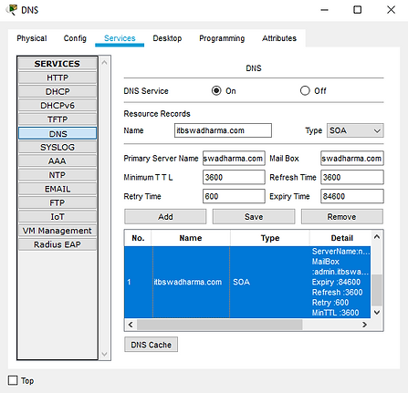
Task: Click the Packet Tracer icon in title bar
Action: [x=12, y=10]
